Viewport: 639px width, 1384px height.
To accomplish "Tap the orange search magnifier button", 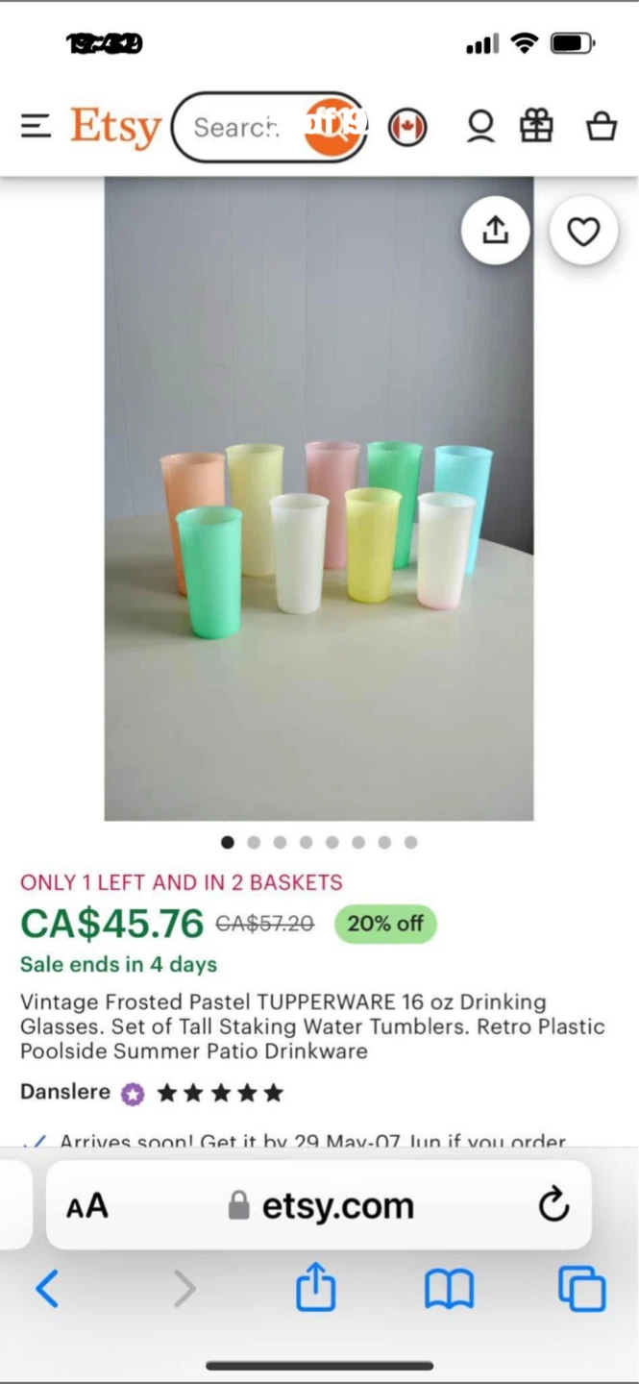I will [333, 126].
